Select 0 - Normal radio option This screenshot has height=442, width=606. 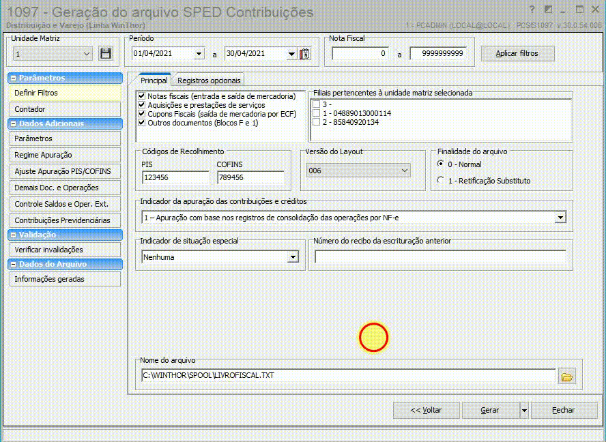coord(440,164)
